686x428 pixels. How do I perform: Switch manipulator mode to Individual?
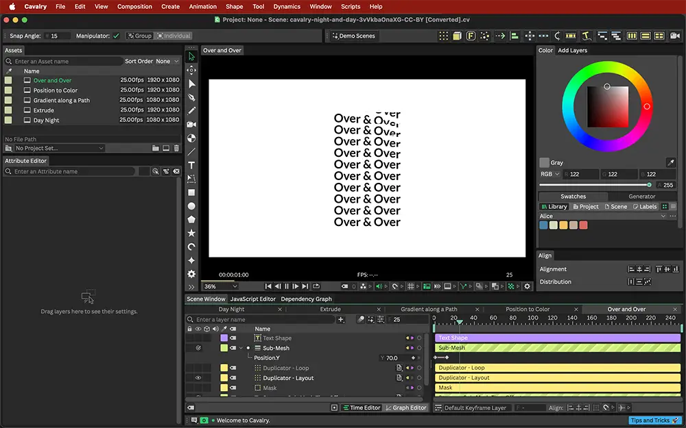[x=174, y=36]
